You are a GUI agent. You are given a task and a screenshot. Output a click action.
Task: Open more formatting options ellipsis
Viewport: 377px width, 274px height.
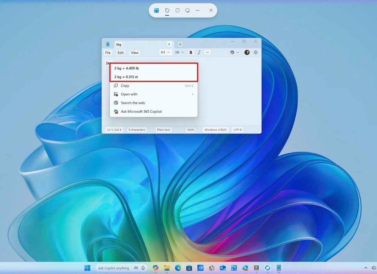tap(207, 52)
